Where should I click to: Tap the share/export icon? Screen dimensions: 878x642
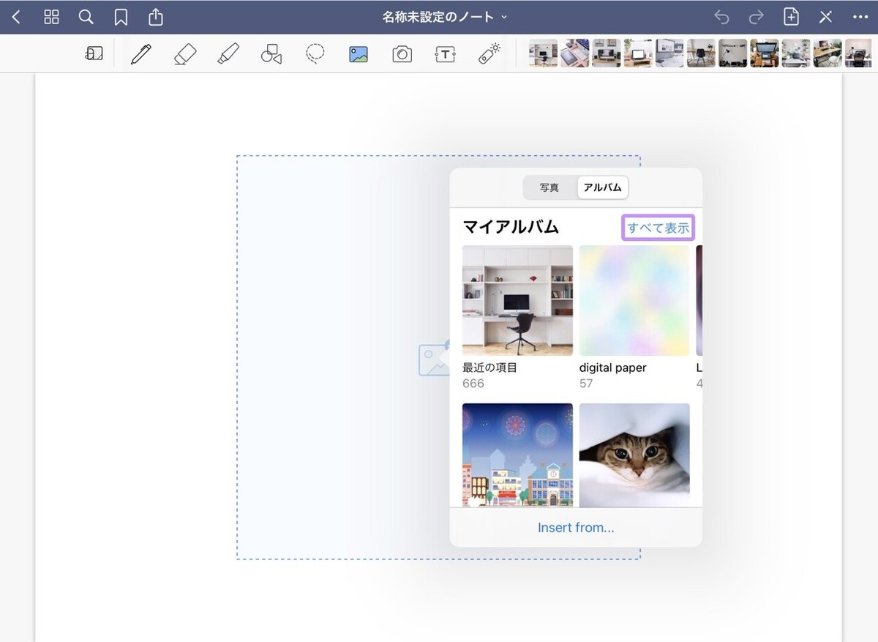155,17
